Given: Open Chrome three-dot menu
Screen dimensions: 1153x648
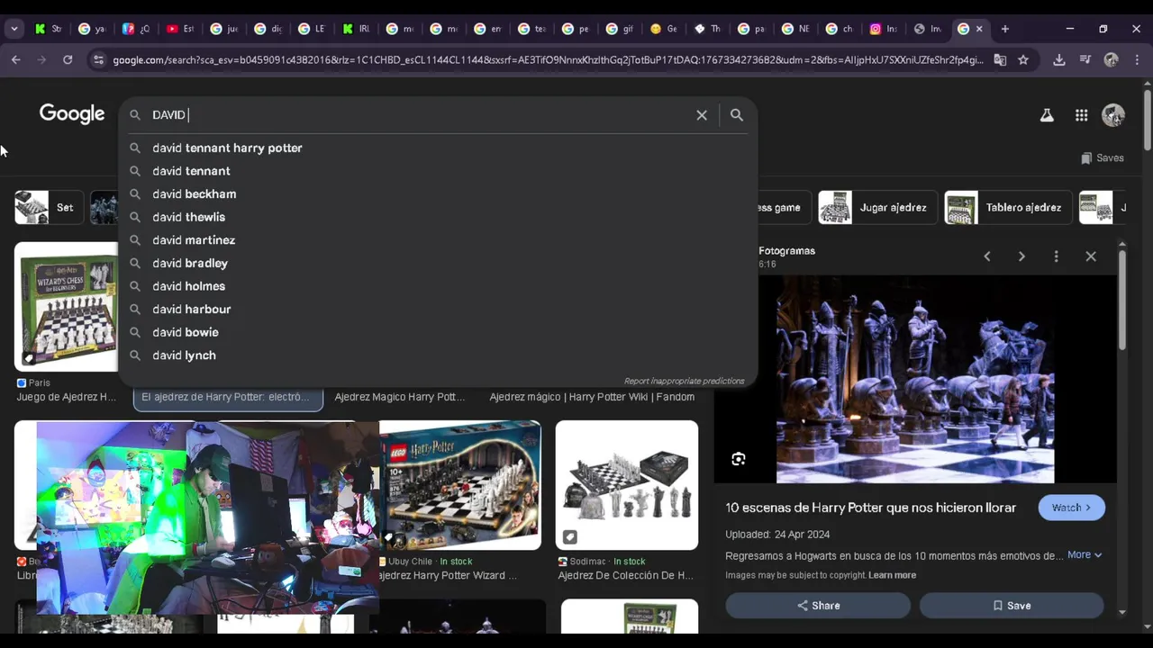Looking at the screenshot, I should tap(1137, 60).
